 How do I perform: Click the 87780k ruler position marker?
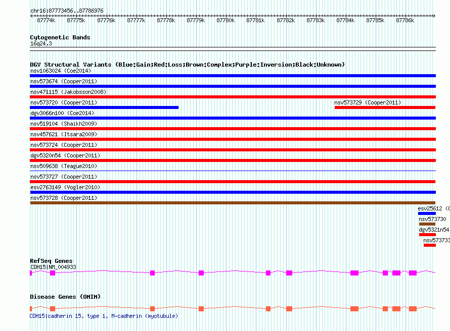(226, 20)
